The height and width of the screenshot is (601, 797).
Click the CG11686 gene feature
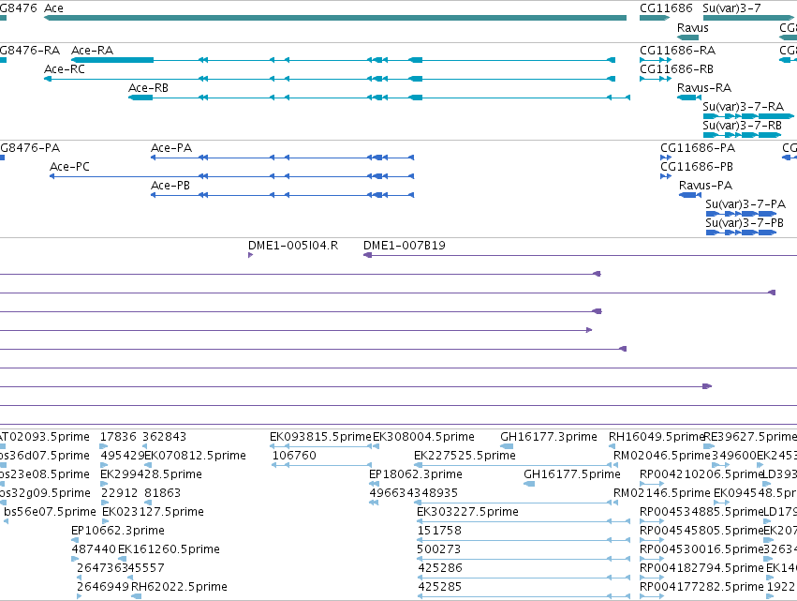(655, 18)
